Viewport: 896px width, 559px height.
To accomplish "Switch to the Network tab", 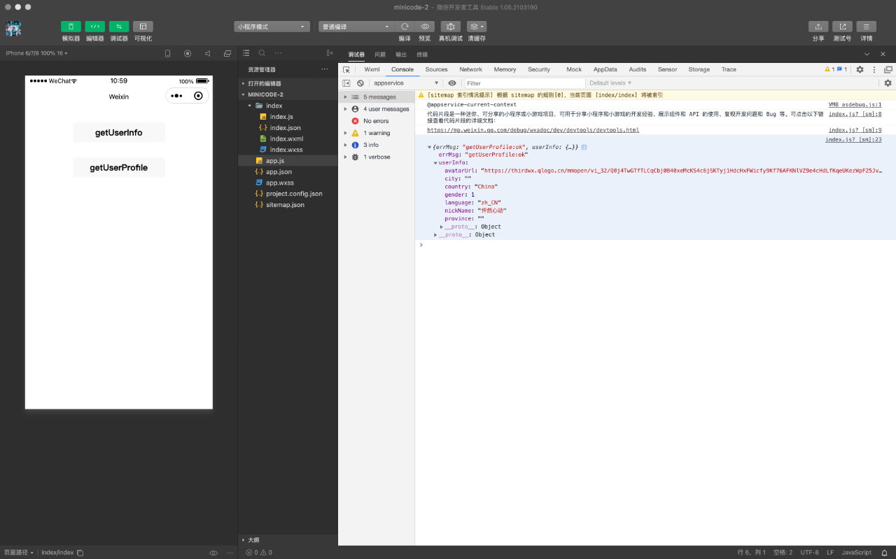I will pos(470,69).
